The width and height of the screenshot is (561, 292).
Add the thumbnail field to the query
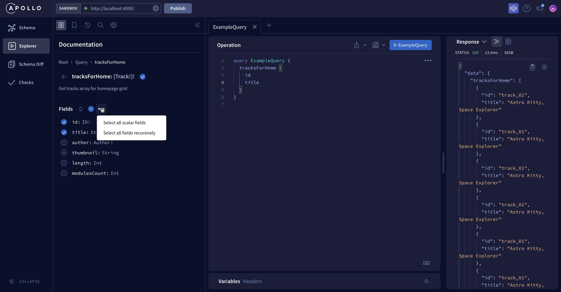pos(64,153)
